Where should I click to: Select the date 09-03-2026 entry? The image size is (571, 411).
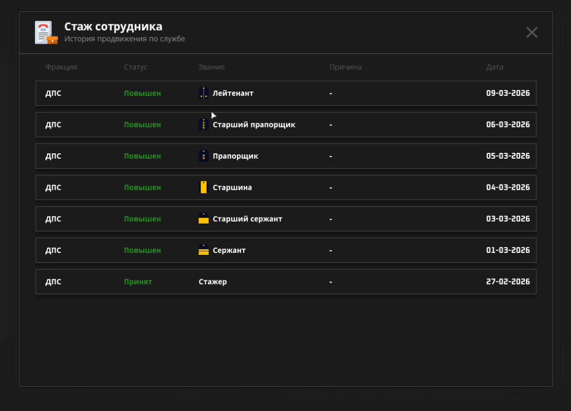click(508, 94)
